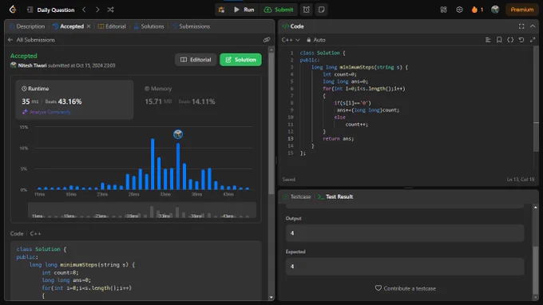Pick a random question with shuffle icon
The width and height of the screenshot is (543, 305).
[x=110, y=10]
